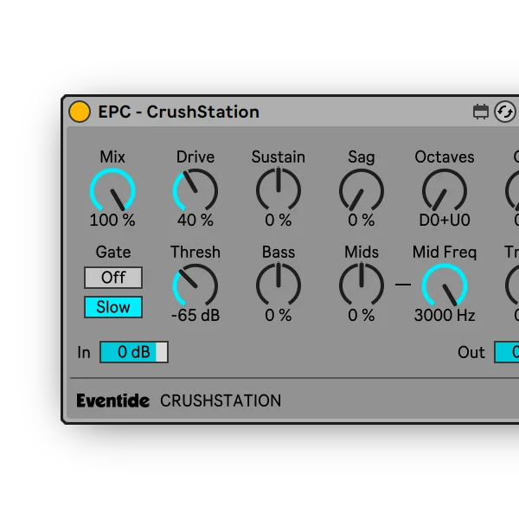Screen dimensions: 519x519
Task: Click the Sustain label
Action: (279, 157)
